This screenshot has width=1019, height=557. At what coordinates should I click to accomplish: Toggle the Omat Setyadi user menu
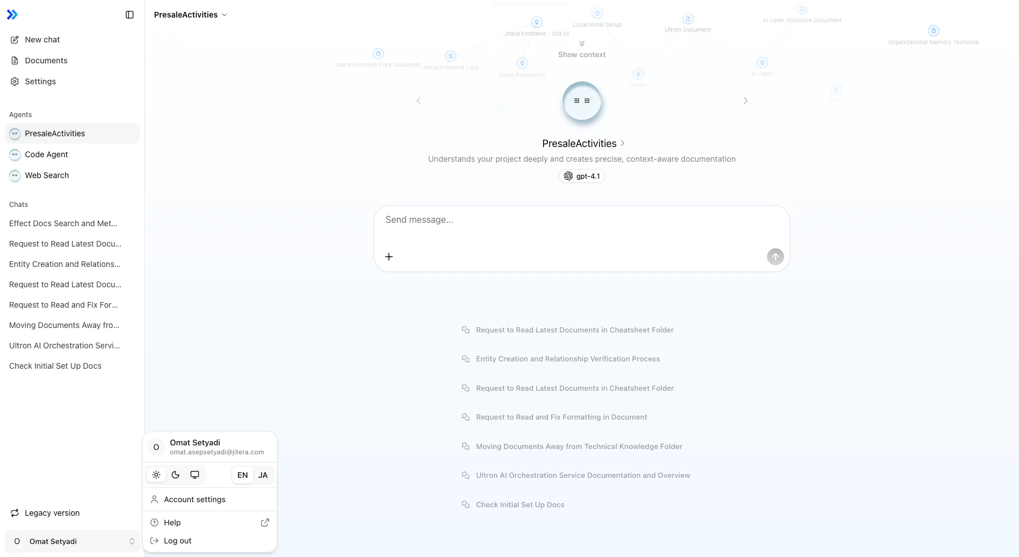tap(72, 541)
